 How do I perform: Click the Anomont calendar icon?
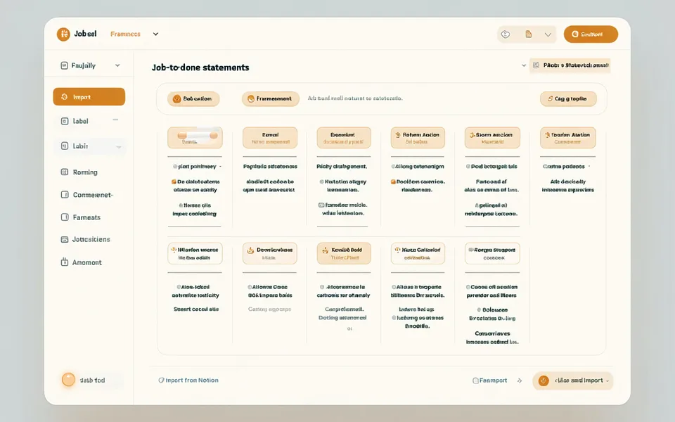point(65,262)
